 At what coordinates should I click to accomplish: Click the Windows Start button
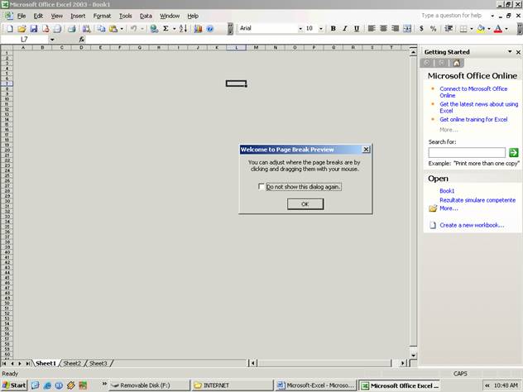pyautogui.click(x=14, y=385)
